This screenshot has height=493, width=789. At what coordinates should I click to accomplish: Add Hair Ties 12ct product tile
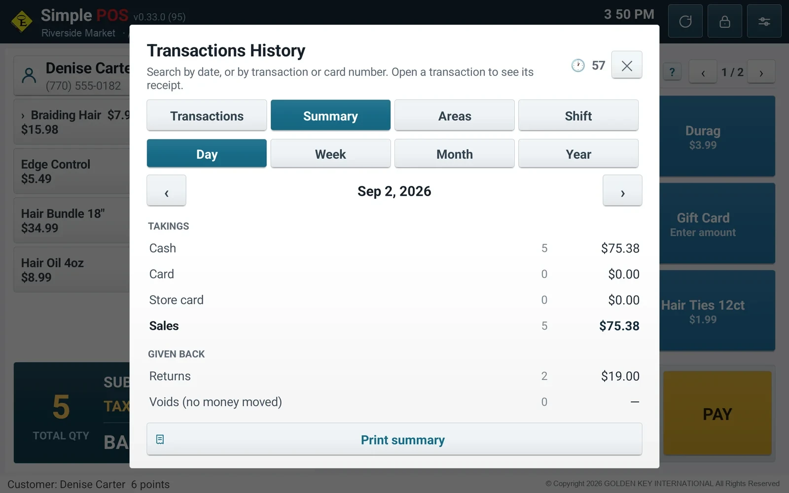[x=717, y=311]
